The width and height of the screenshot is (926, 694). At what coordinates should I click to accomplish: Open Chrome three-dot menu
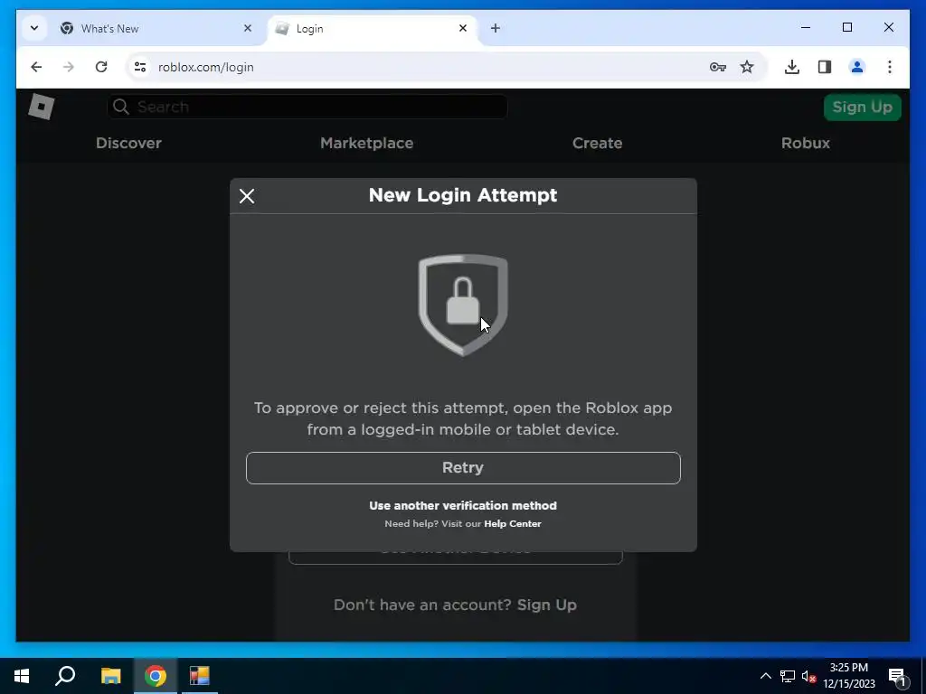pos(890,67)
